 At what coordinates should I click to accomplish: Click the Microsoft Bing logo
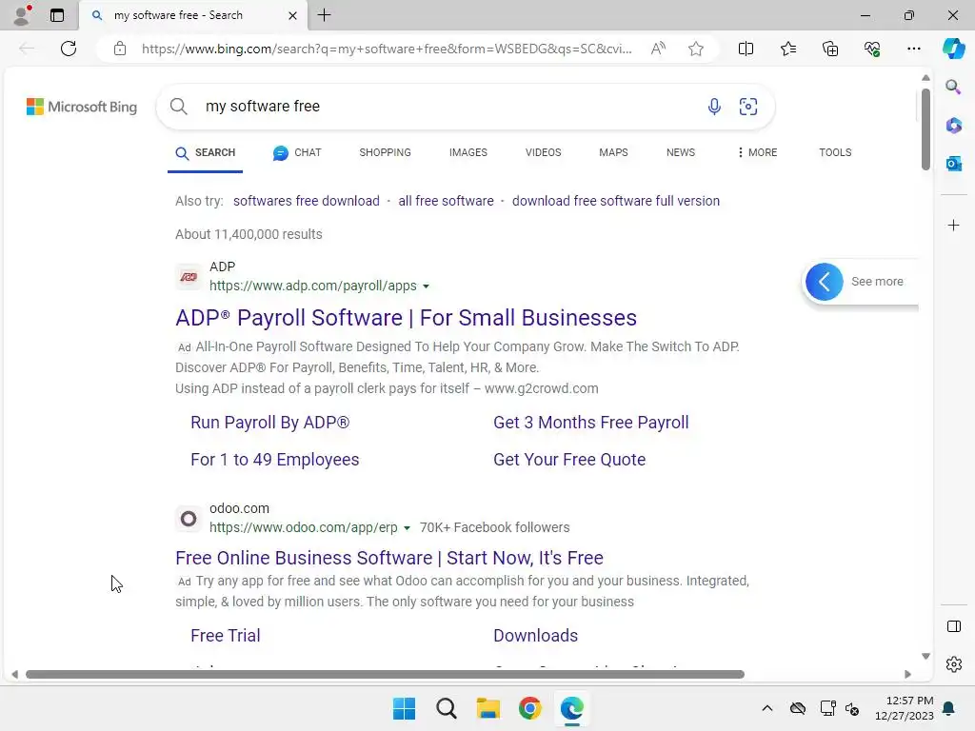tap(82, 107)
